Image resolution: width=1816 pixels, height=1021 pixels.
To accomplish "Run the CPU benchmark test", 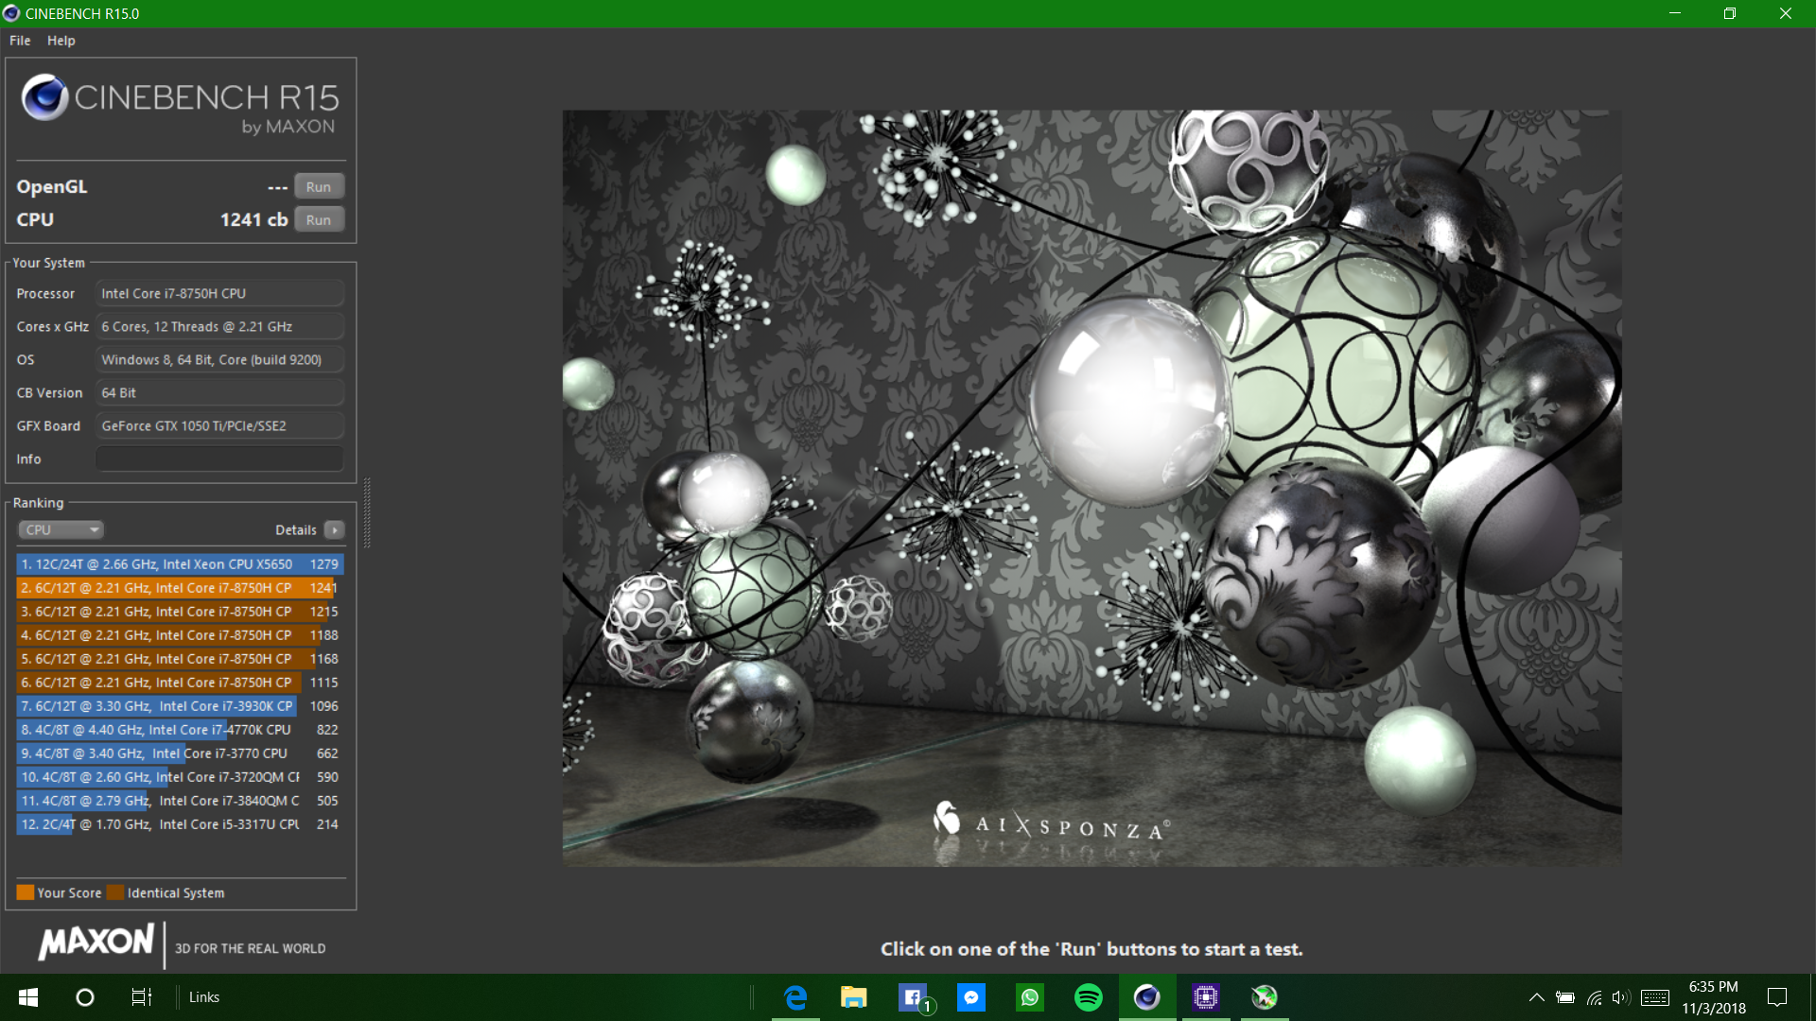I will coord(319,219).
